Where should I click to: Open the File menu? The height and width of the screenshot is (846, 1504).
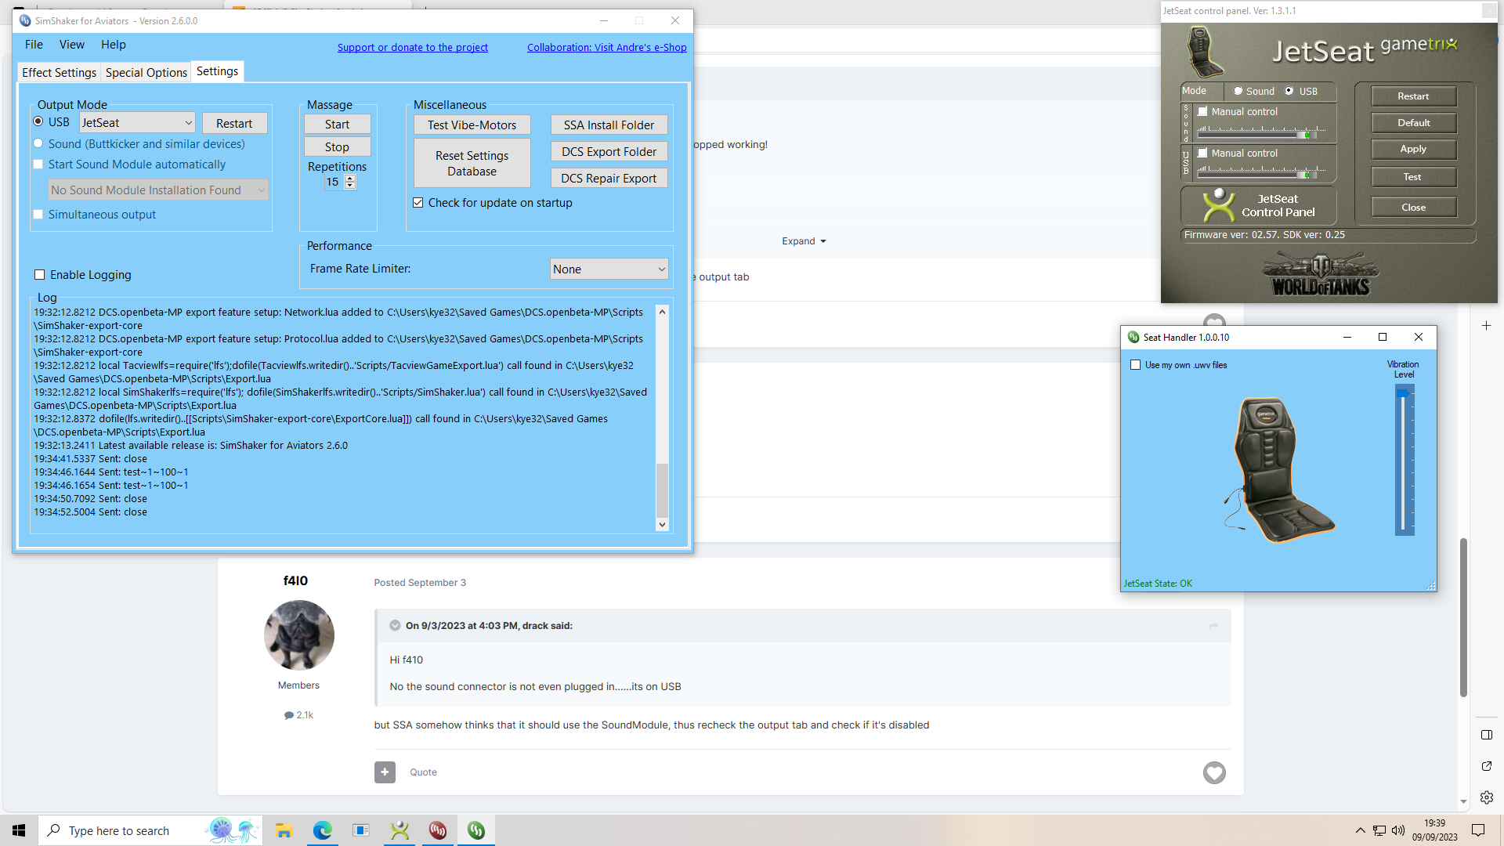click(x=34, y=45)
